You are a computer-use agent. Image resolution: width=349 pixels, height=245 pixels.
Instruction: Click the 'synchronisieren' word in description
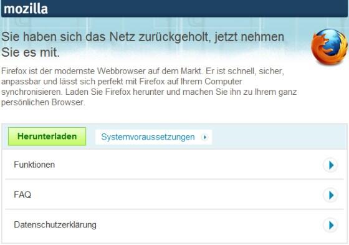click(x=32, y=92)
